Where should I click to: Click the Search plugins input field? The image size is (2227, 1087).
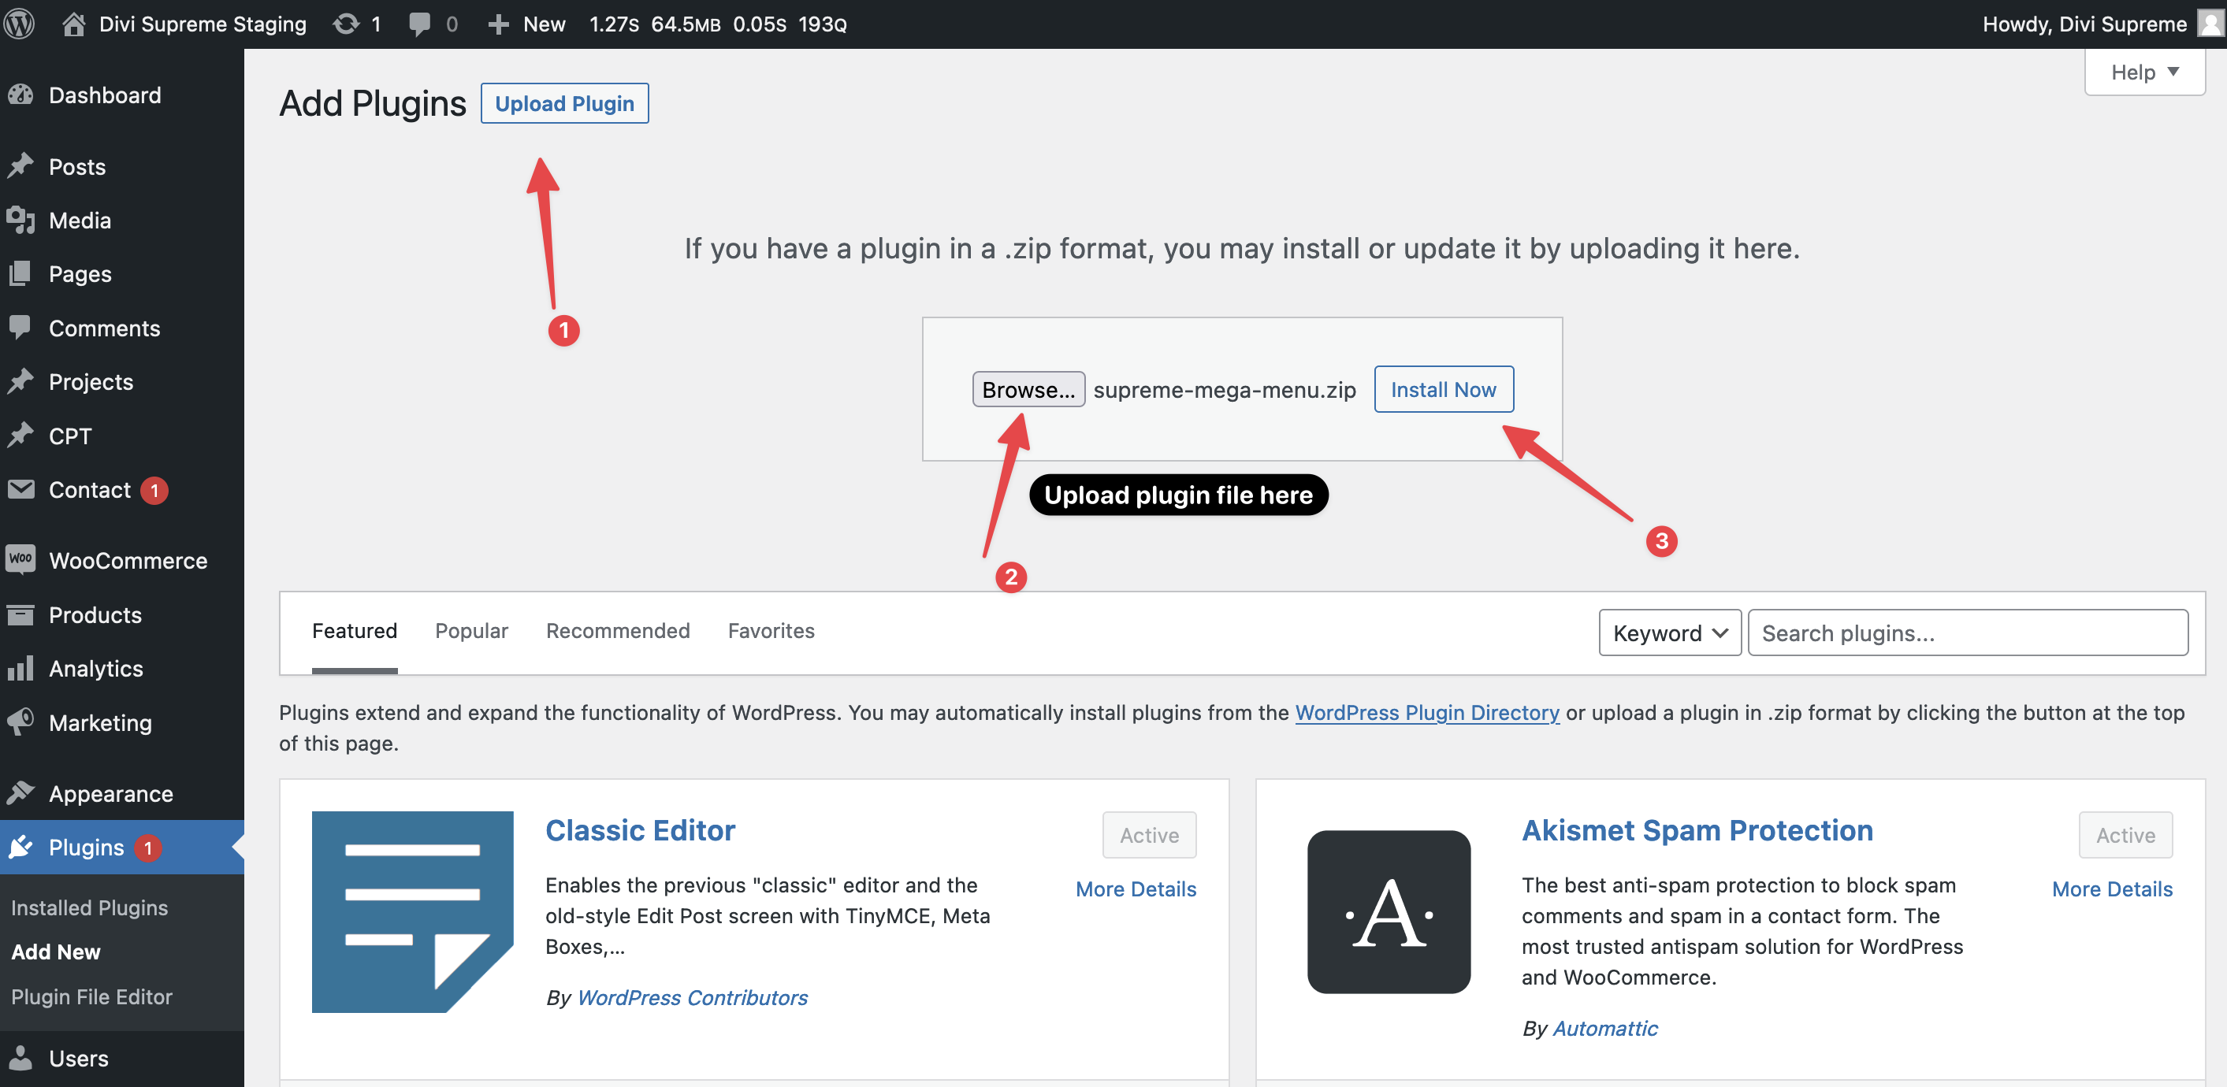point(1967,633)
